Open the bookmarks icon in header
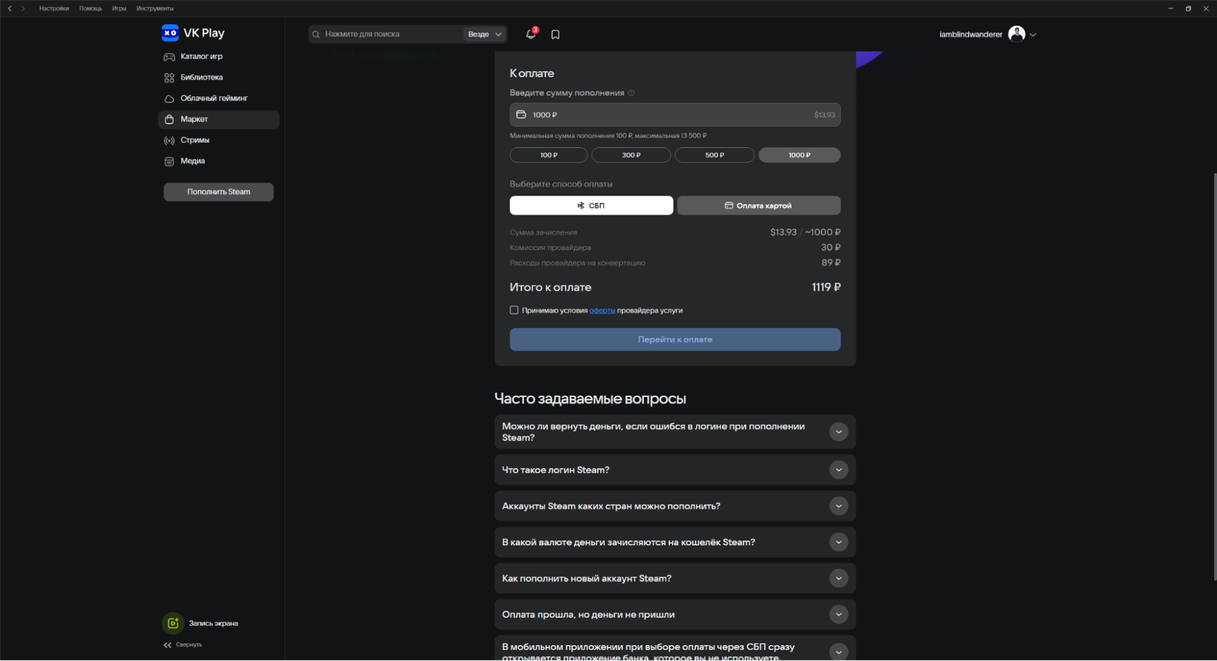Screen dimensions: 1217x661 (555, 35)
